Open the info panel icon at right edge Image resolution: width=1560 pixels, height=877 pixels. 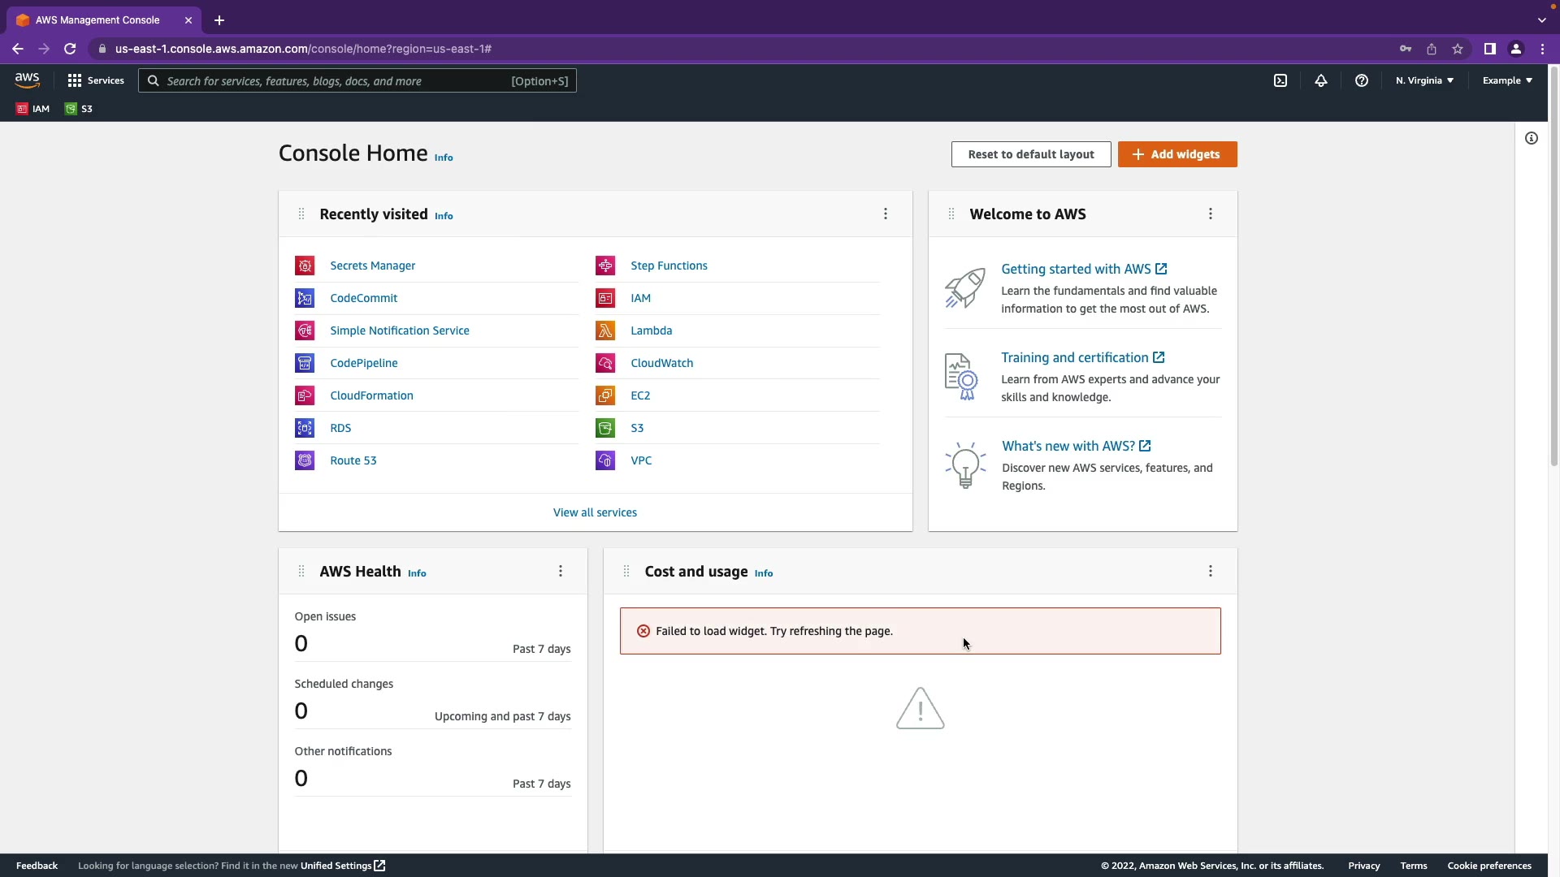1532,138
